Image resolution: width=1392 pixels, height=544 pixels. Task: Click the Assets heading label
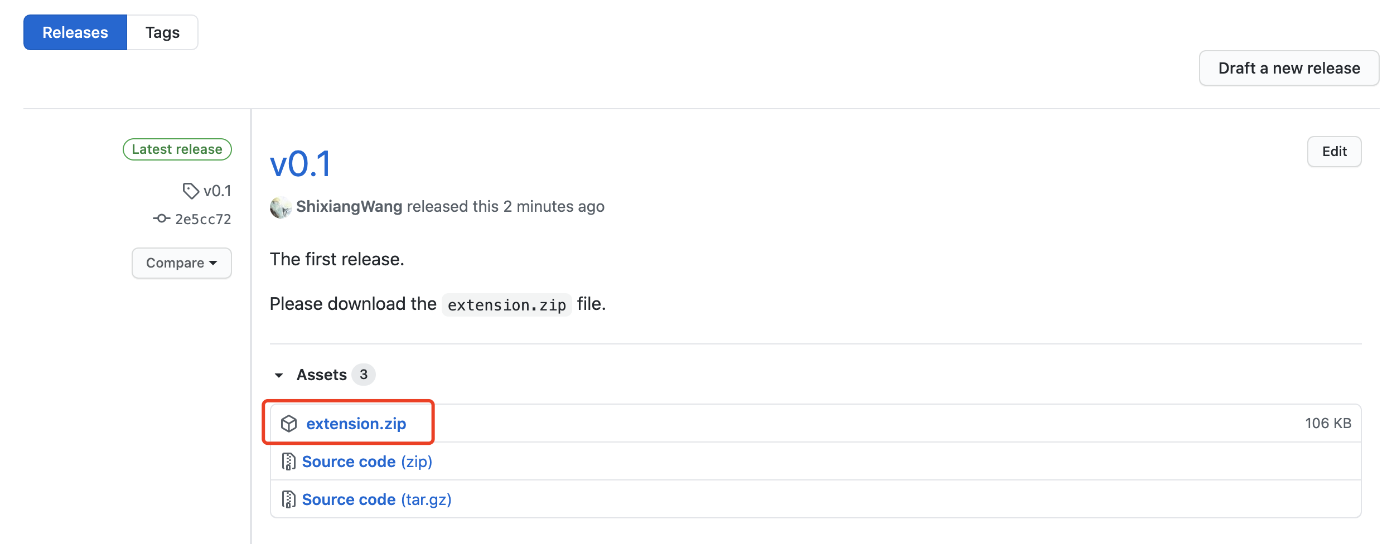pyautogui.click(x=322, y=375)
